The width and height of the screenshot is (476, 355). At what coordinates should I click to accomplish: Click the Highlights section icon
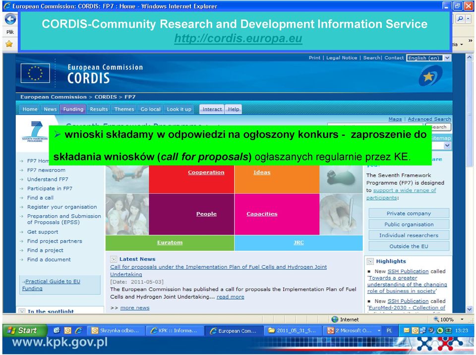(370, 261)
